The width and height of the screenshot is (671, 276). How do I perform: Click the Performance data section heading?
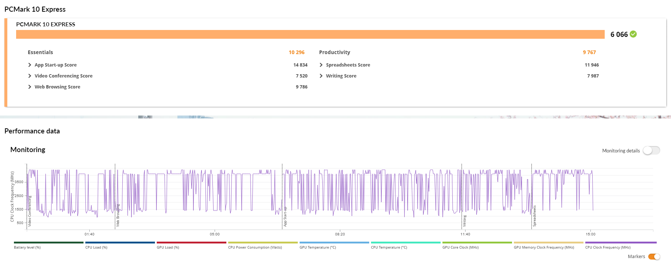pyautogui.click(x=32, y=131)
